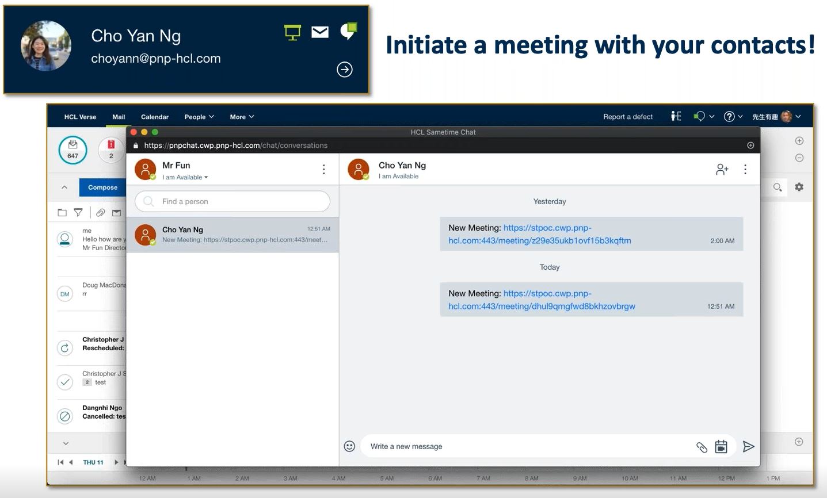Open Mr Fun's three-dot options menu
Screen dimensions: 827x498
pyautogui.click(x=324, y=169)
